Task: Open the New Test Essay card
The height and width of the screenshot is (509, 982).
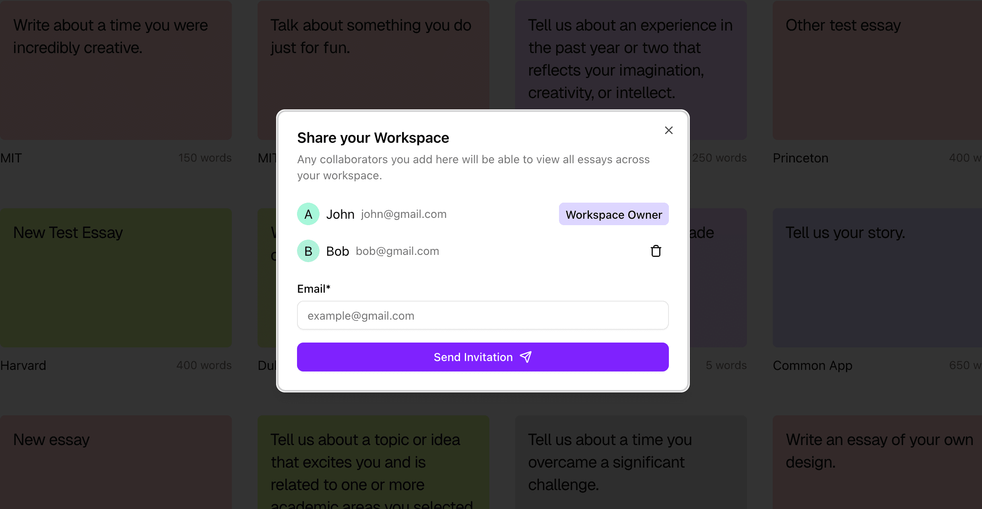Action: 116,278
